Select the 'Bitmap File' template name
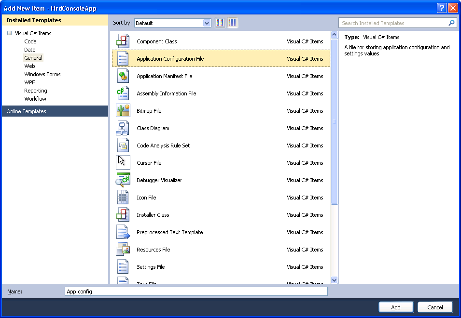The image size is (461, 318). pos(149,111)
